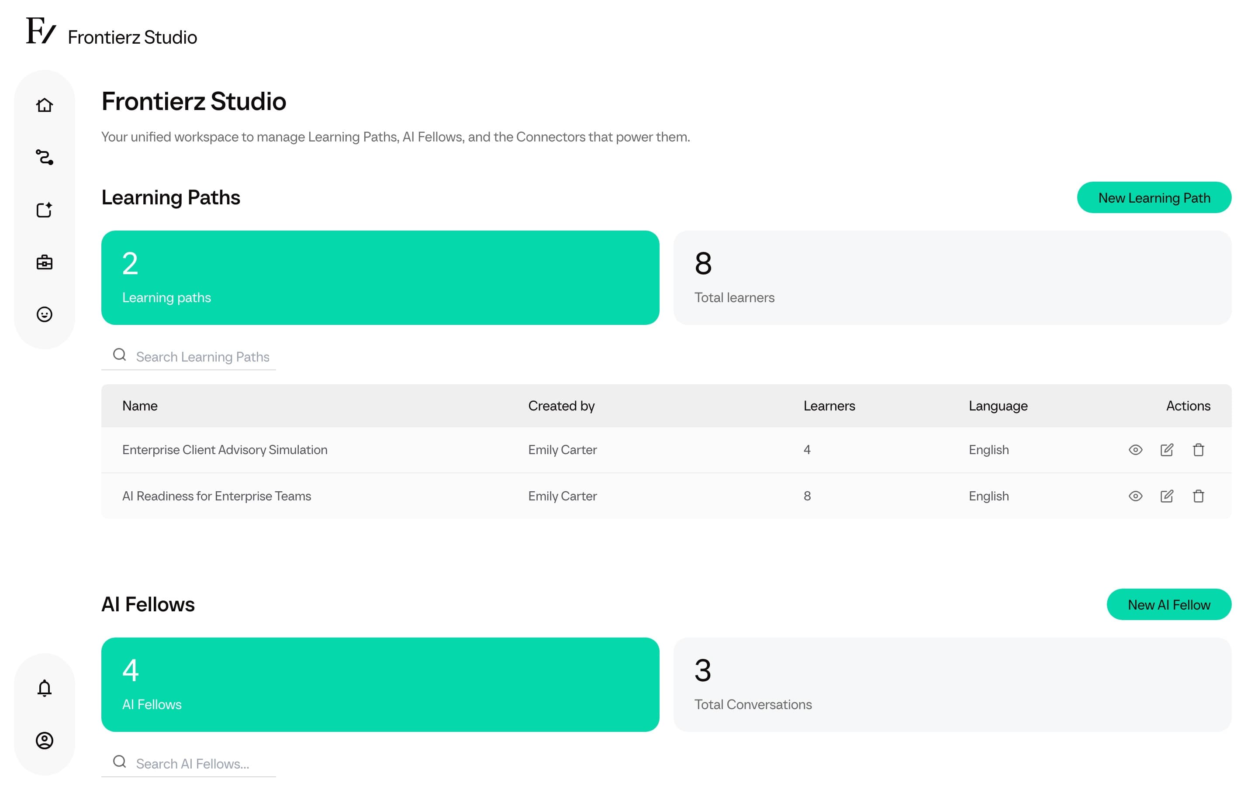Select the 8 Total learners card
The image size is (1258, 786).
(952, 278)
